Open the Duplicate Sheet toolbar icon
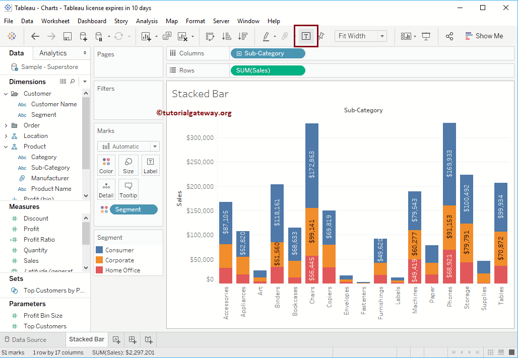Viewport: 518px width, 358px height. pos(168,36)
